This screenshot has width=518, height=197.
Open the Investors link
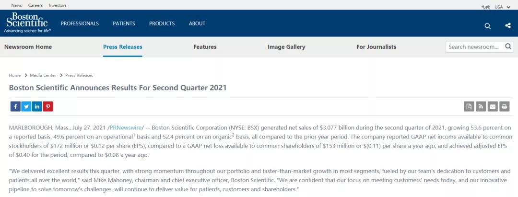point(58,5)
